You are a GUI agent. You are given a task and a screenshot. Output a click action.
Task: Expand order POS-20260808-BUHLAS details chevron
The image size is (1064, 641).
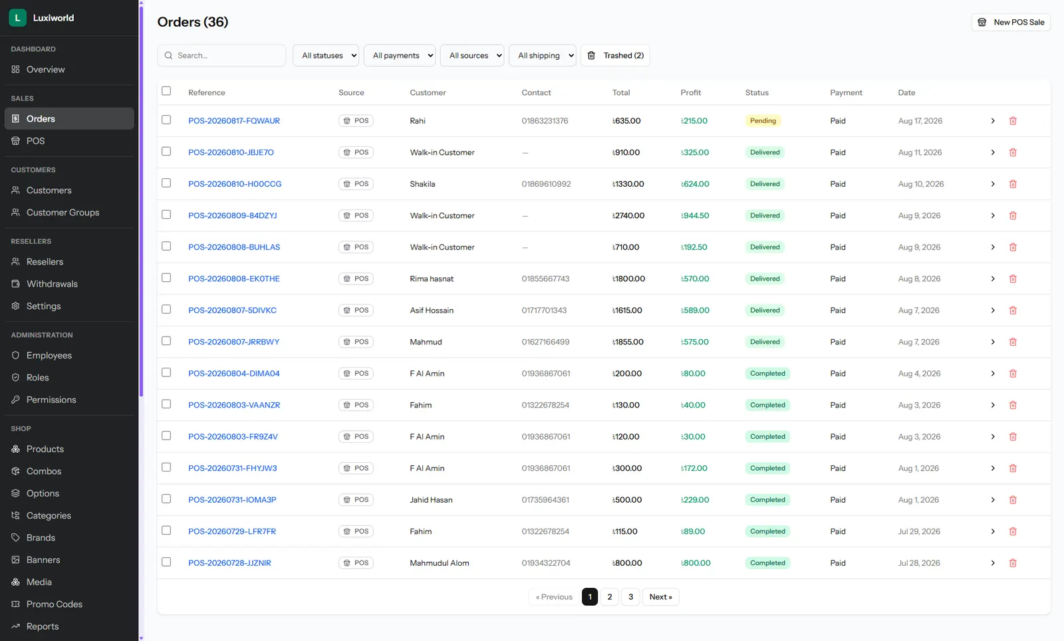(993, 247)
